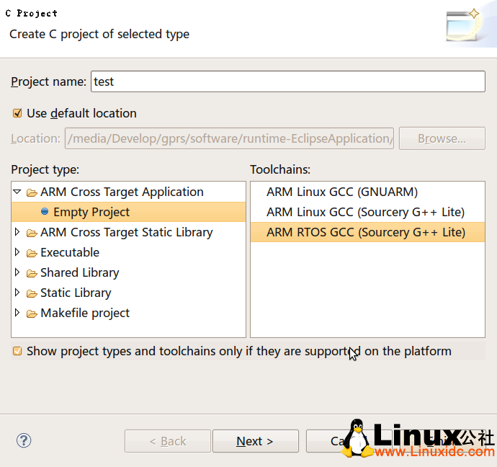Click the Executable folder icon
The height and width of the screenshot is (467, 497).
pos(32,253)
